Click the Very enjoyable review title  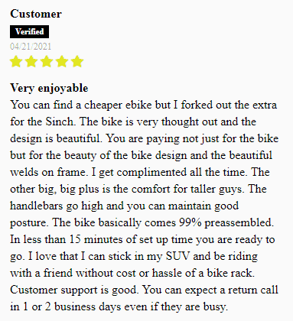49,88
